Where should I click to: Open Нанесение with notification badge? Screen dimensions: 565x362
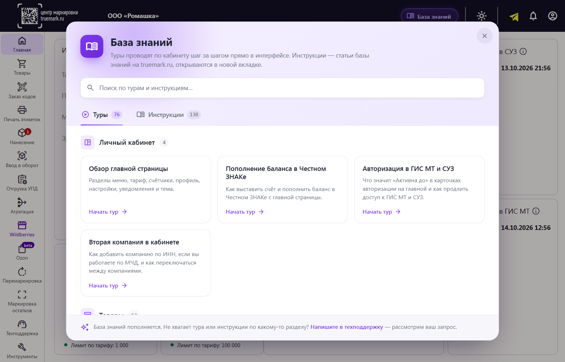[22, 136]
